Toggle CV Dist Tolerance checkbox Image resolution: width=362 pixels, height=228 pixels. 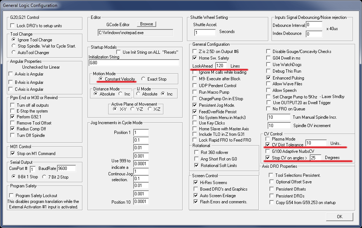tap(268, 145)
